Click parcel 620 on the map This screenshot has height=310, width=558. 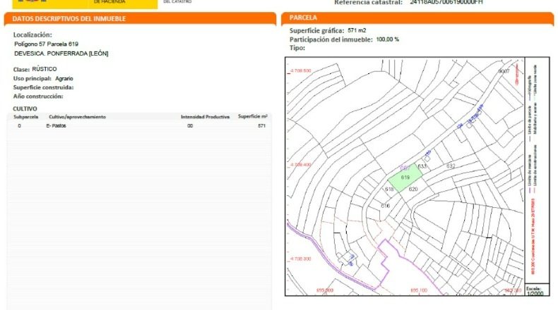(413, 189)
